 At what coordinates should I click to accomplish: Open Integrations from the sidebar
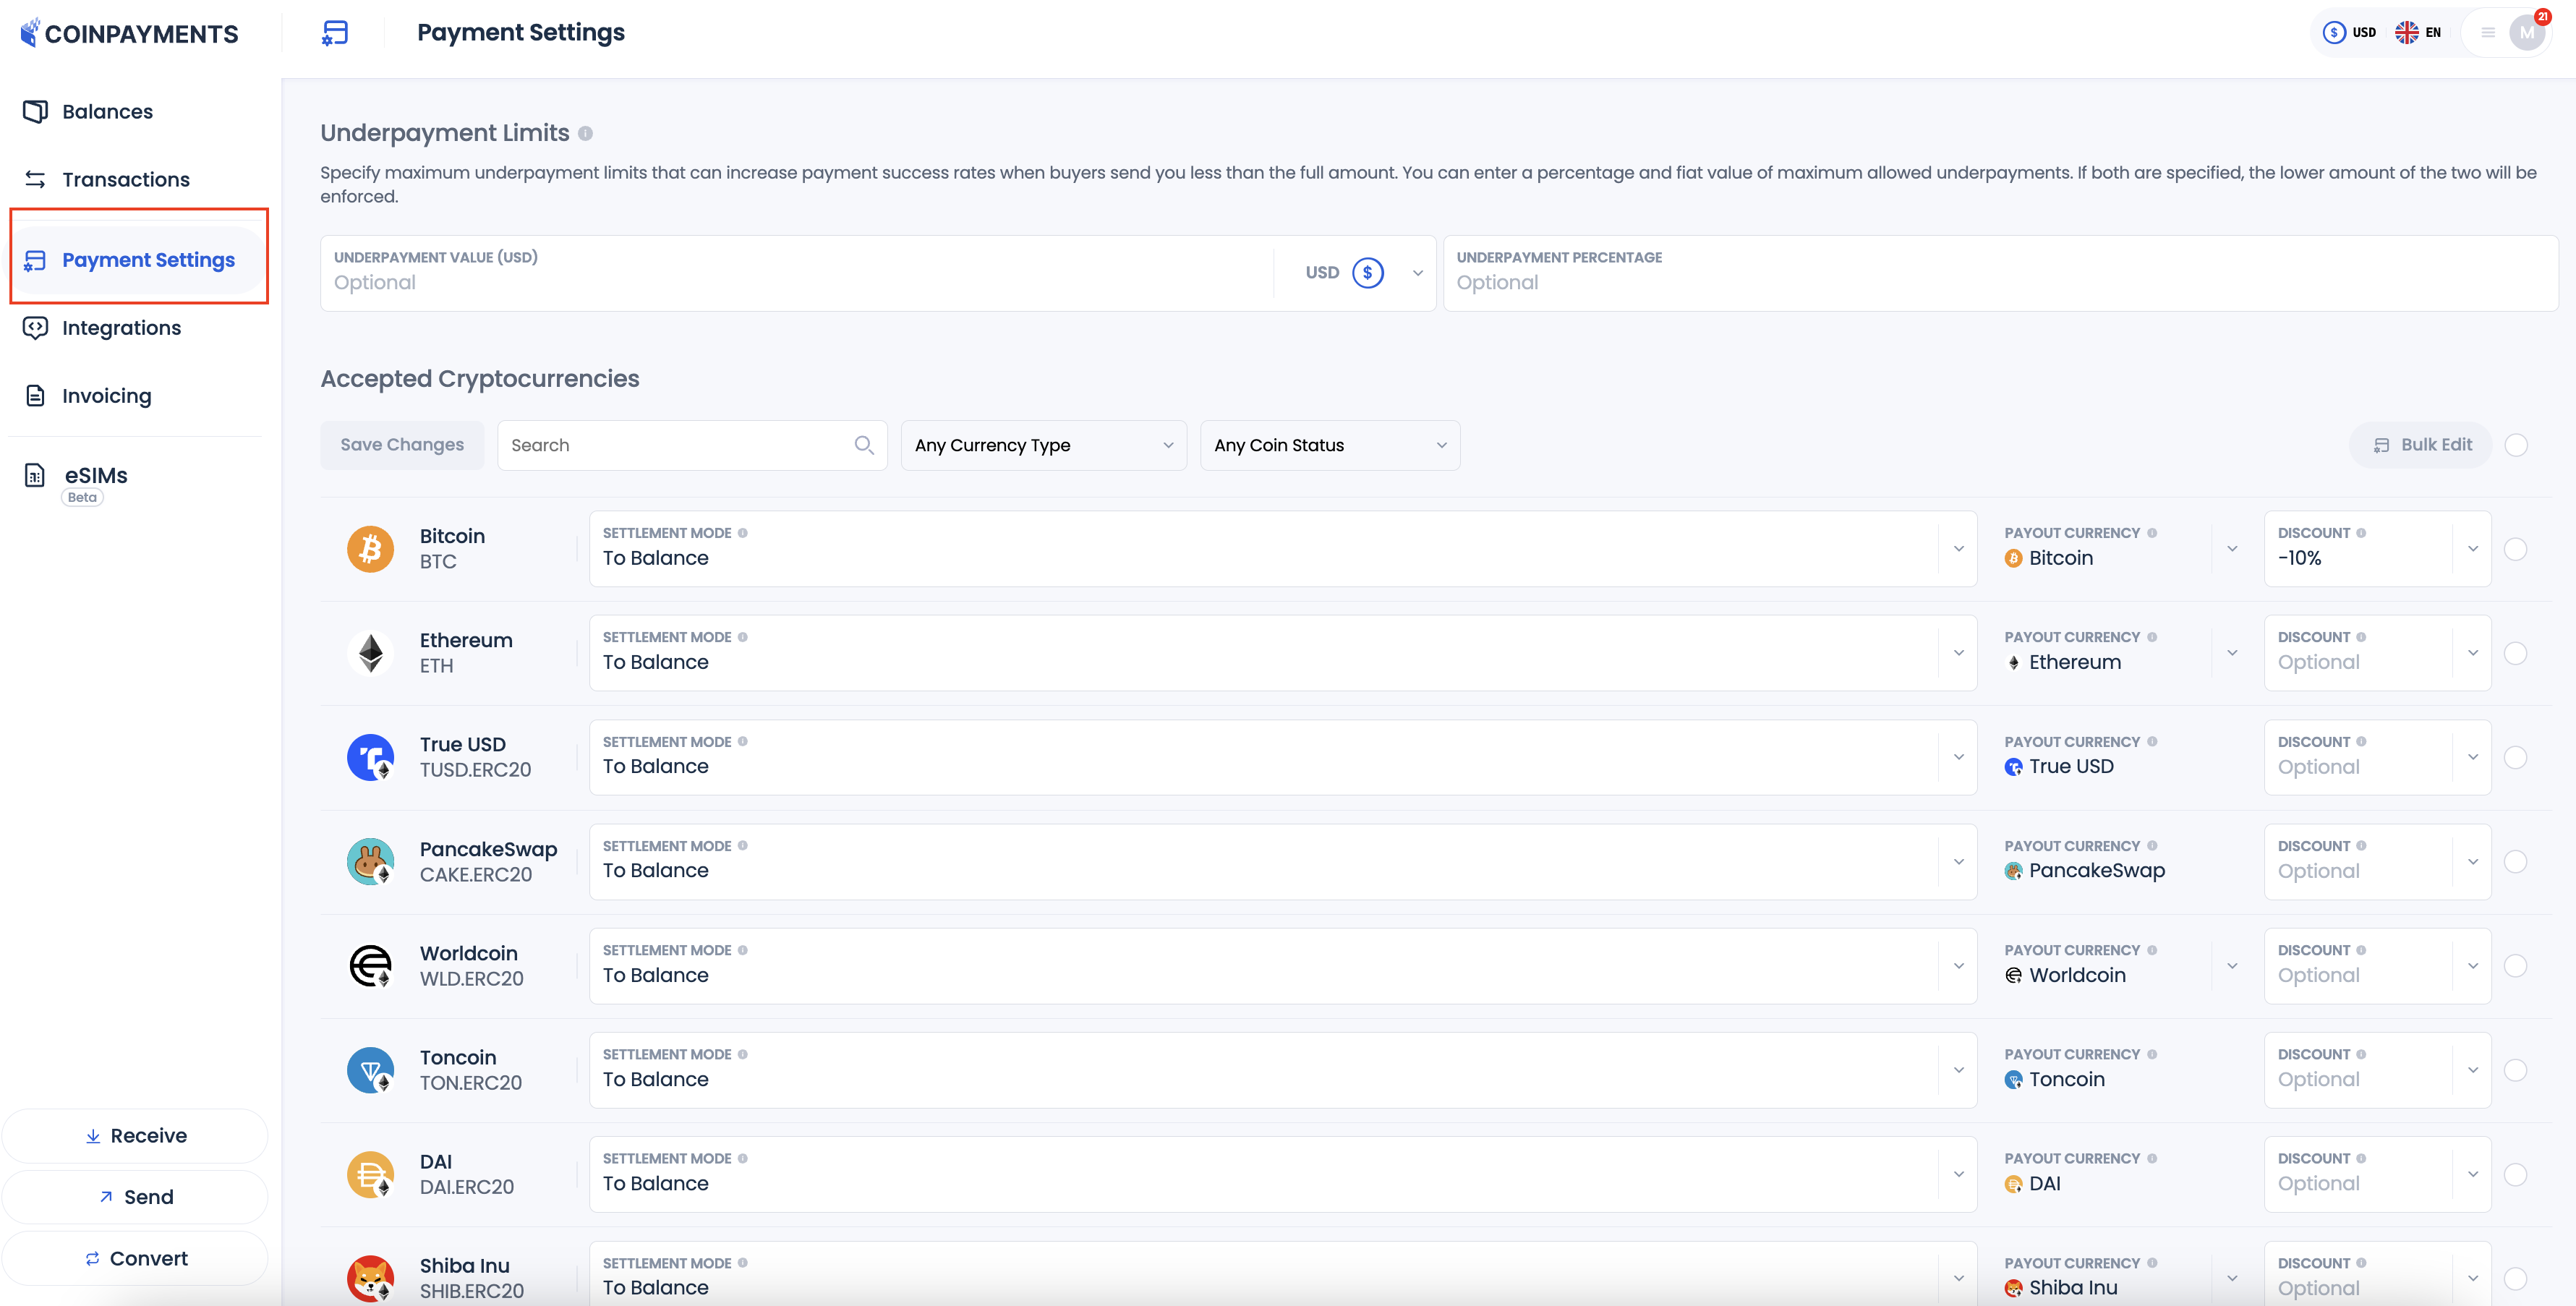pos(121,327)
